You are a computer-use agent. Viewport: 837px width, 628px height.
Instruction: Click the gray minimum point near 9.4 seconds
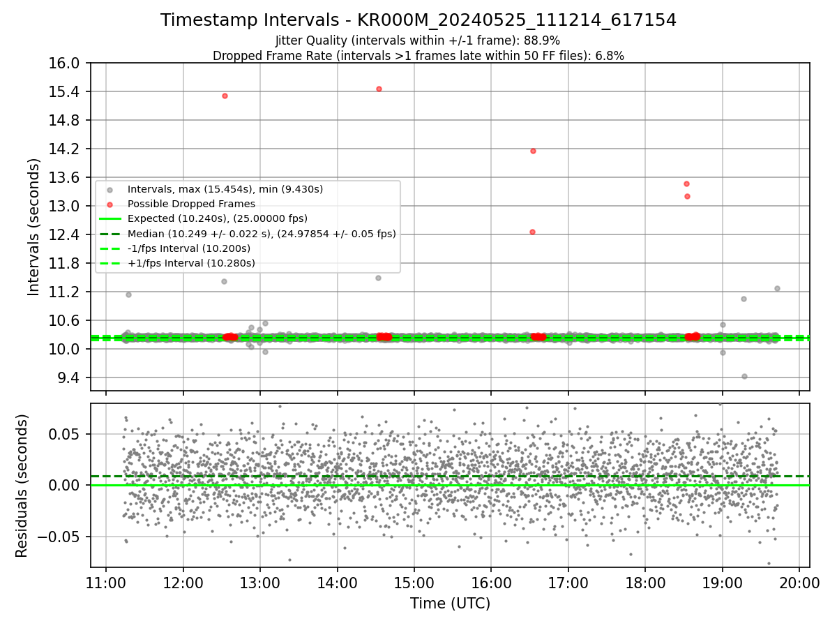(x=744, y=376)
